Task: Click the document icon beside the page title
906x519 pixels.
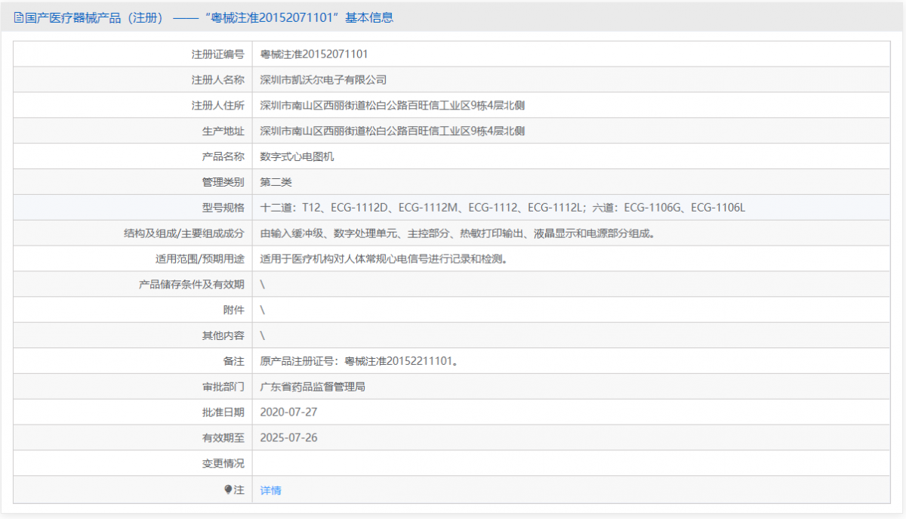Action: [19, 18]
